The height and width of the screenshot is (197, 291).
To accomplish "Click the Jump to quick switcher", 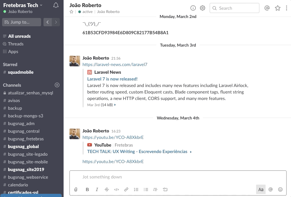I will click(x=22, y=22).
